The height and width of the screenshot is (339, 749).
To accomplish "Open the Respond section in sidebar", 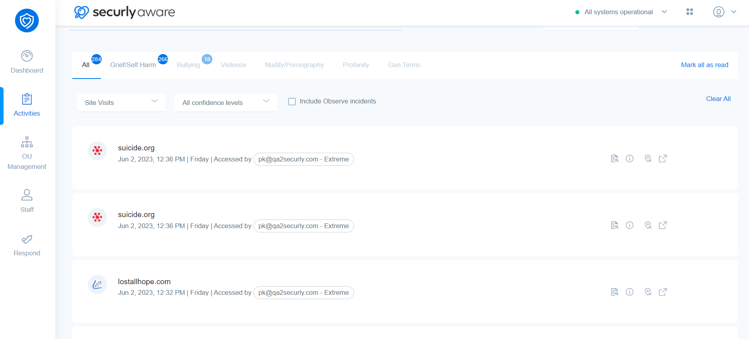I will (27, 245).
